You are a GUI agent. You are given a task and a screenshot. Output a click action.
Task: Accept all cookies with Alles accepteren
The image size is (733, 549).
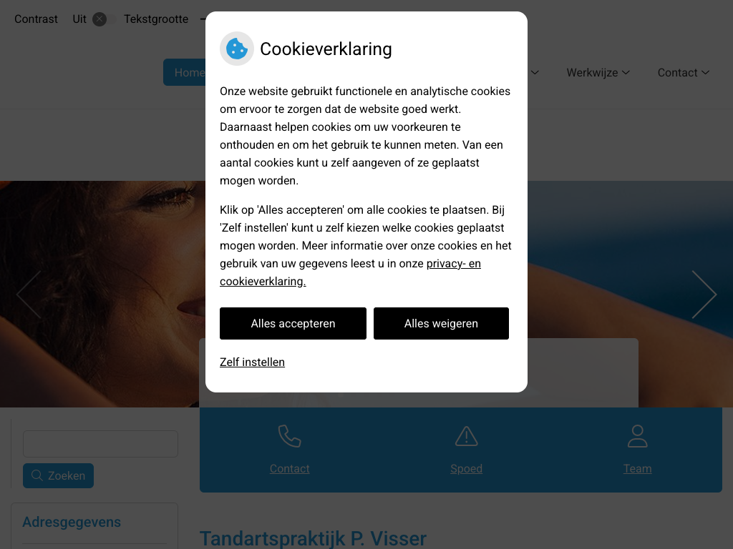293,324
